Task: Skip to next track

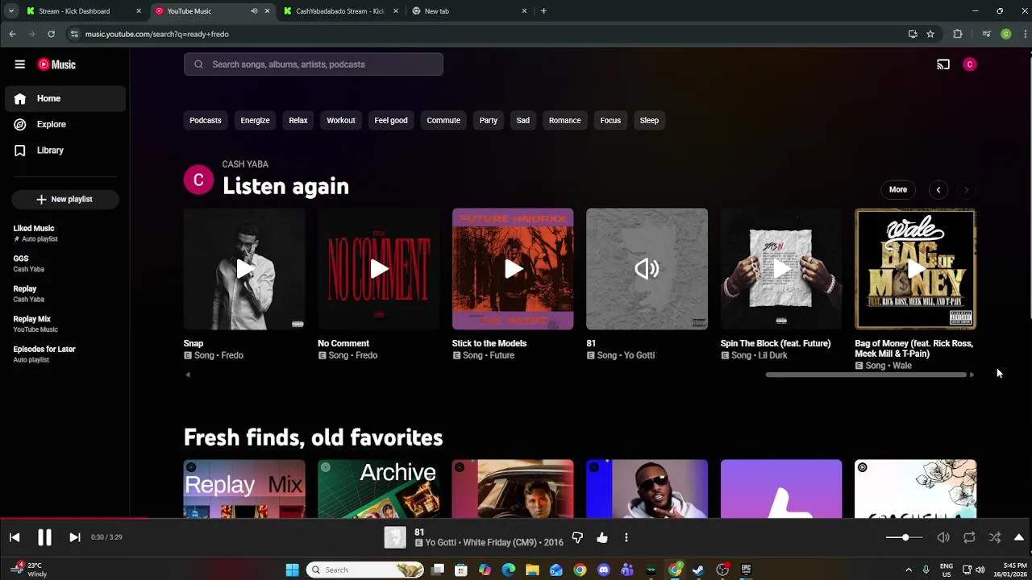Action: point(74,537)
